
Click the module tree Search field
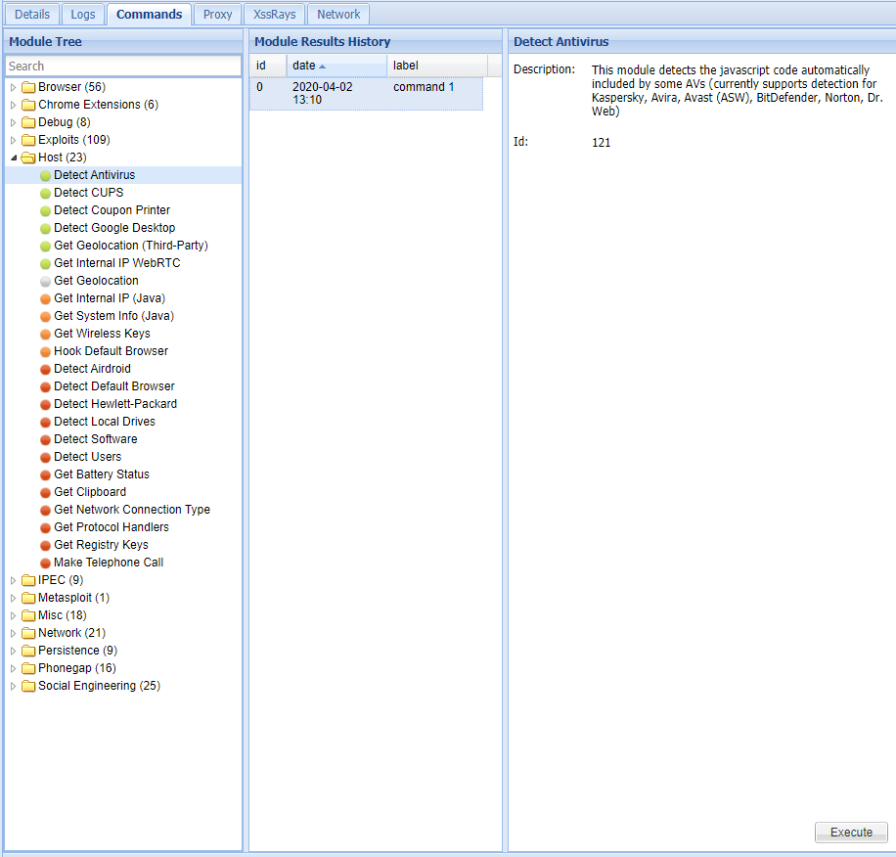click(x=123, y=66)
